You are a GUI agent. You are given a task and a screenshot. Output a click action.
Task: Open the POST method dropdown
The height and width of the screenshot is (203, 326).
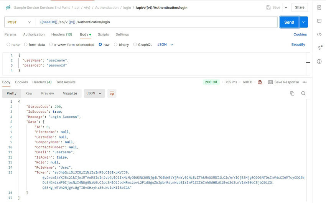click(19, 22)
